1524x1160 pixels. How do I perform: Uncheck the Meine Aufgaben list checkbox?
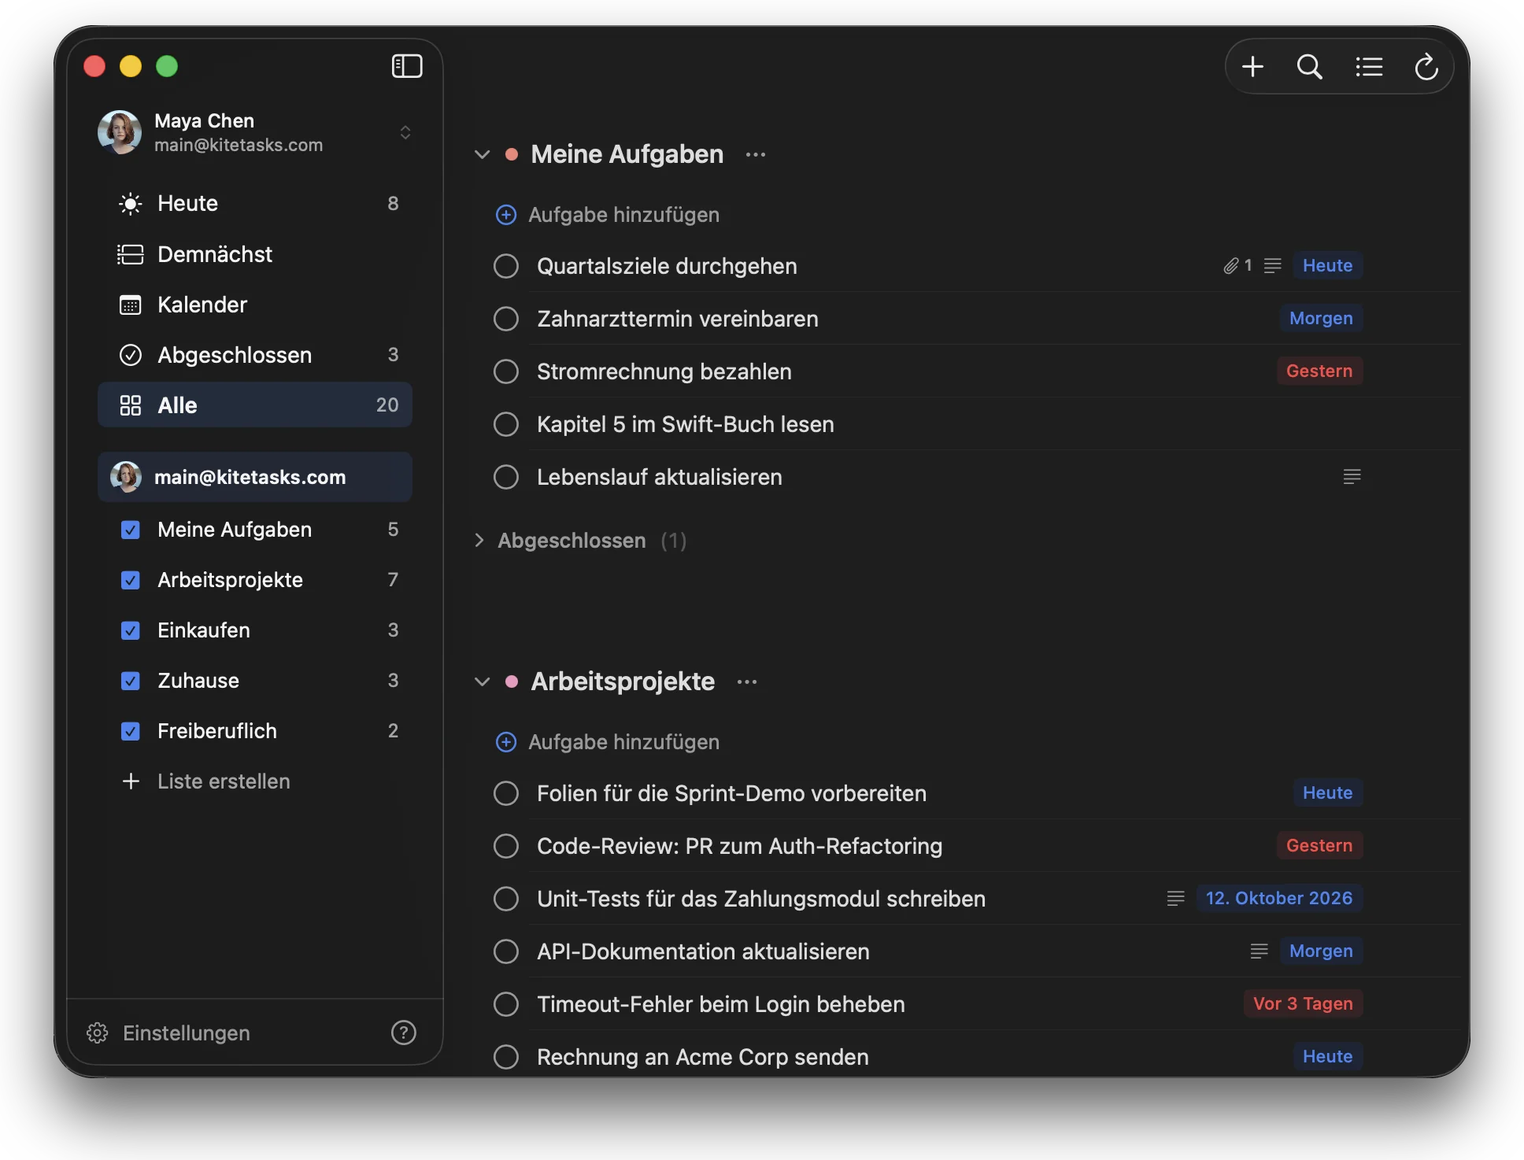point(131,530)
